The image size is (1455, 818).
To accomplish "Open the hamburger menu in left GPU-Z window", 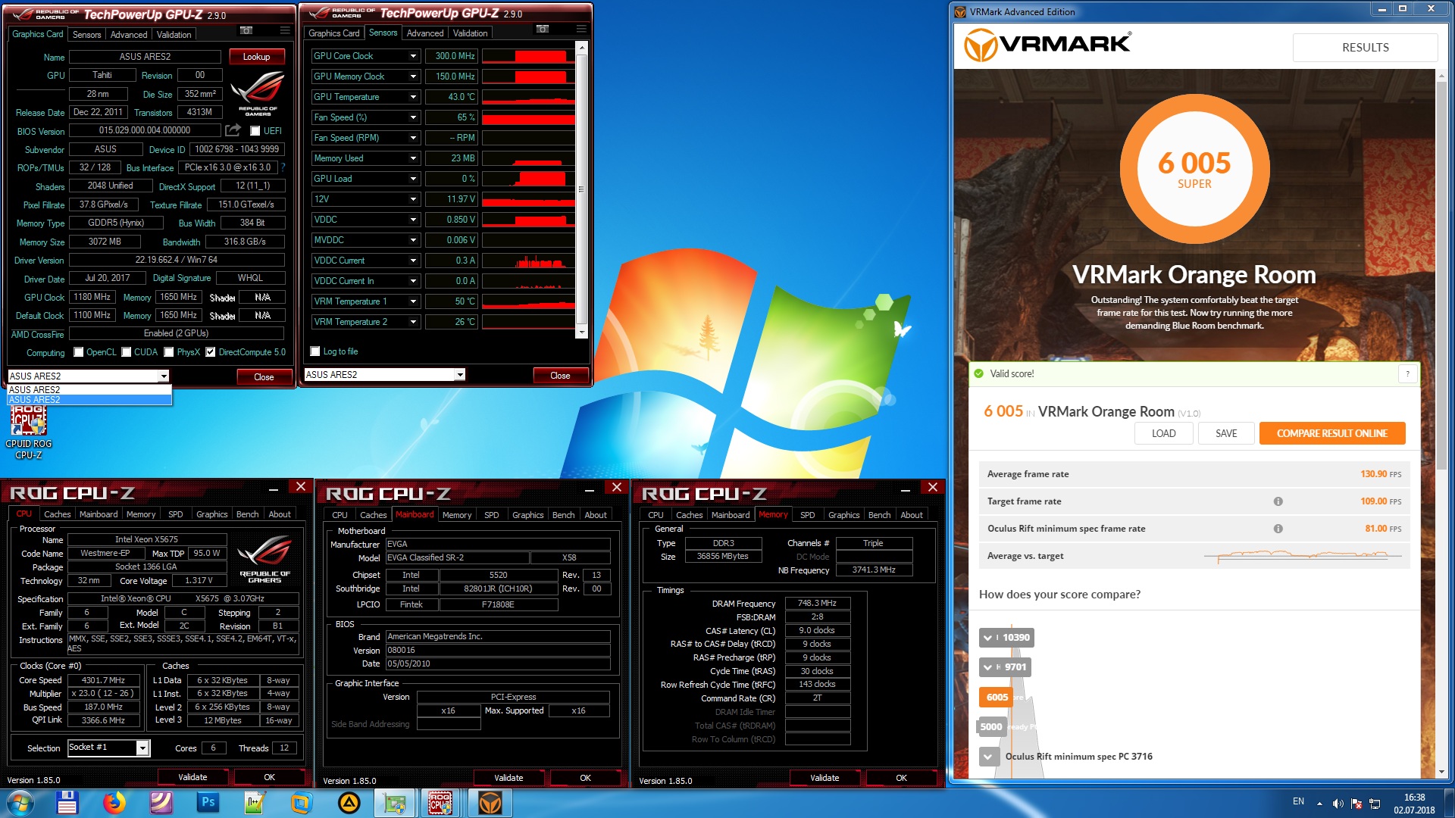I will 285,30.
